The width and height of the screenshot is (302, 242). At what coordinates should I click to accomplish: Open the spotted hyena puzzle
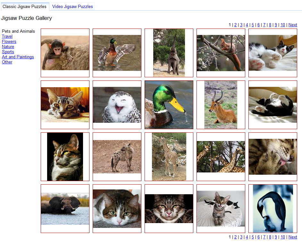117,157
